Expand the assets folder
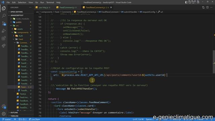The height and width of the screenshot is (121, 215). point(20,29)
